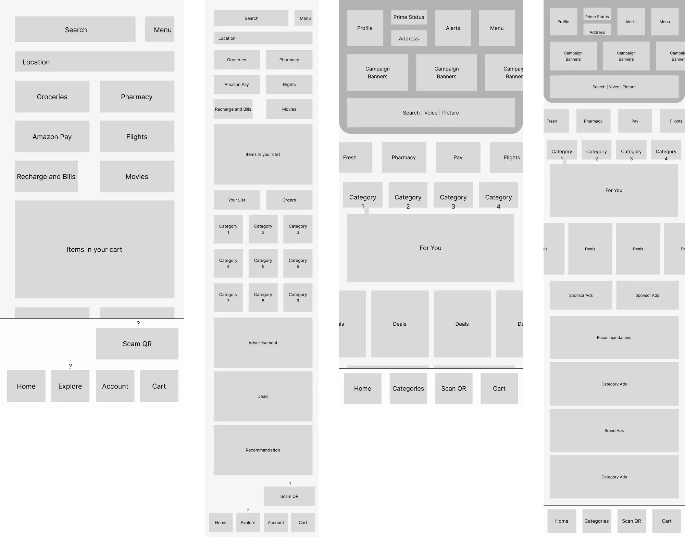This screenshot has width=685, height=537.
Task: Expand the Campaign Banners section
Action: pos(377,73)
